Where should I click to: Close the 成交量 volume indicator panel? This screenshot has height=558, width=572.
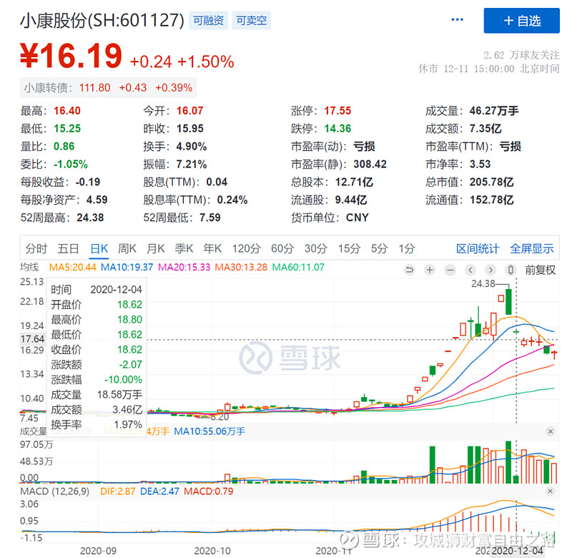coord(551,431)
